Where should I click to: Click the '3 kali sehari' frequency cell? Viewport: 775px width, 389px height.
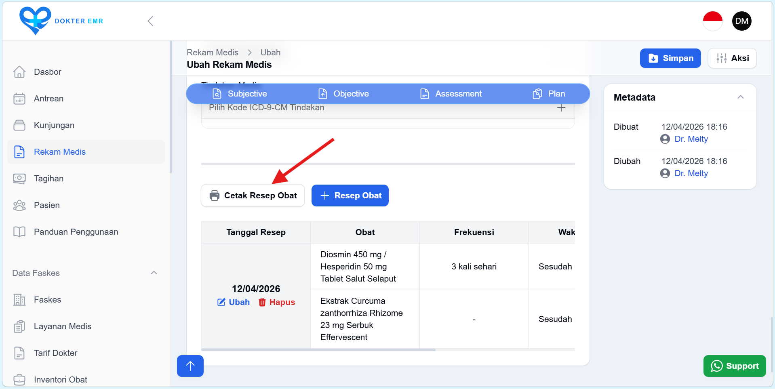coord(474,267)
